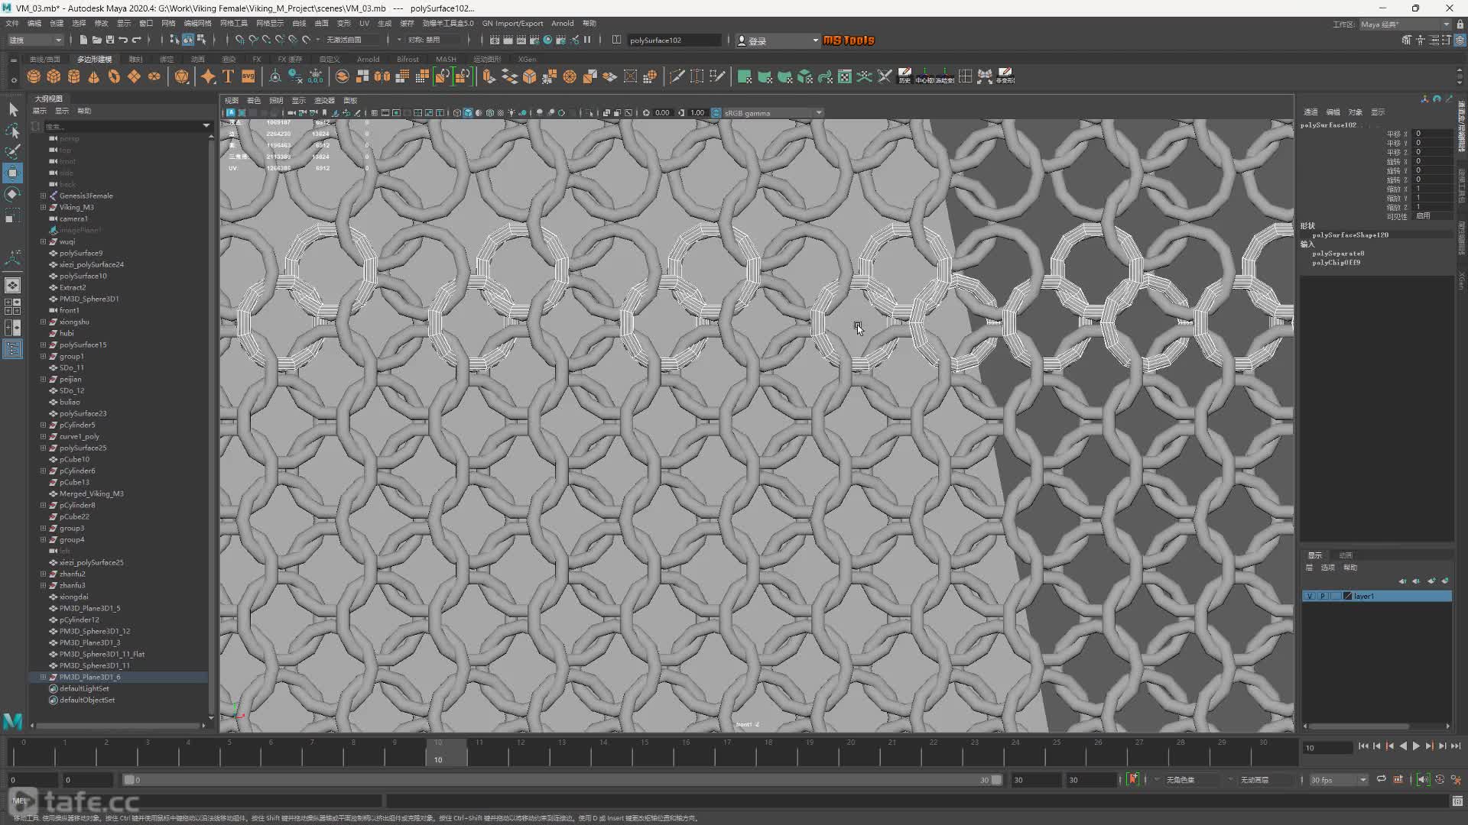Activate the Move tool in toolbox

coord(13,173)
